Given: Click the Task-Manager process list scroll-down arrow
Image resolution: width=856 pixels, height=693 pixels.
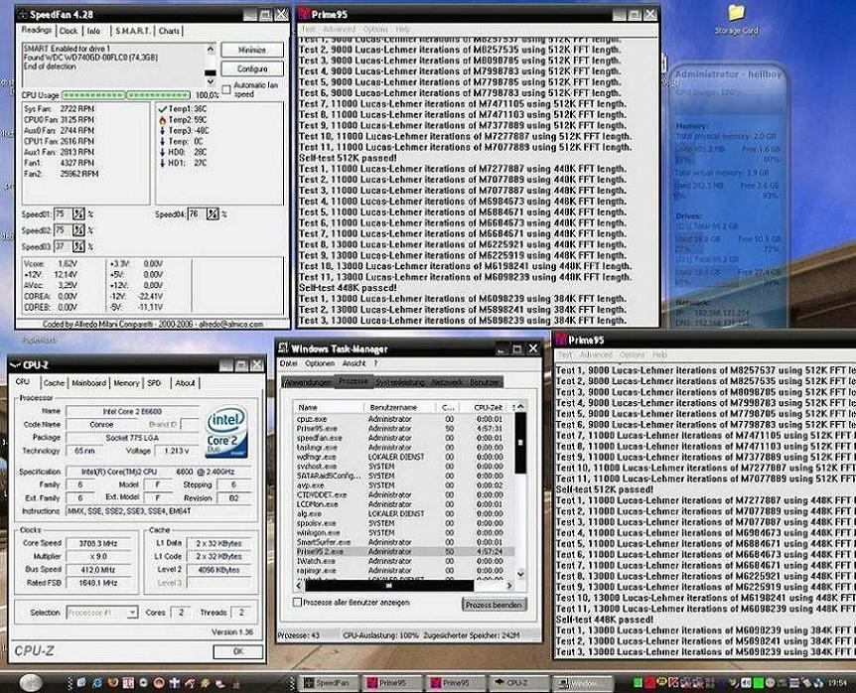Looking at the screenshot, I should tap(520, 574).
